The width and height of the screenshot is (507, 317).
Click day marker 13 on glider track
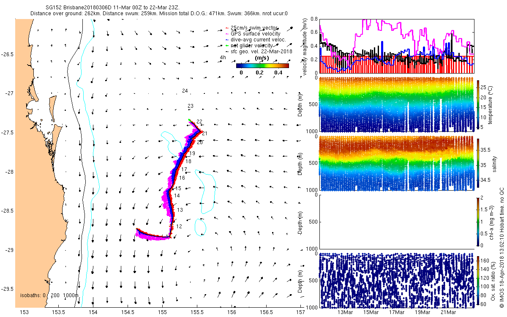click(x=180, y=210)
